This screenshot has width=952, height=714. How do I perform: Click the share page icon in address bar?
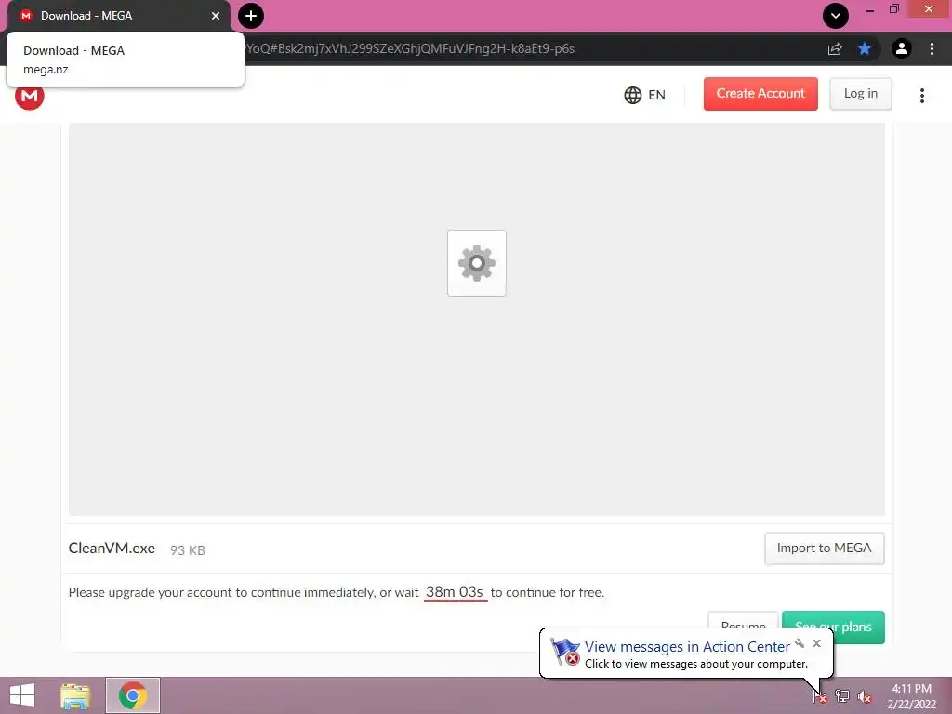(835, 48)
